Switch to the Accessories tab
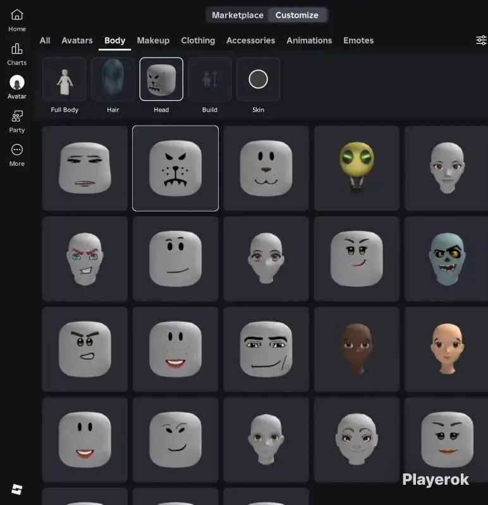This screenshot has width=488, height=505. 250,40
